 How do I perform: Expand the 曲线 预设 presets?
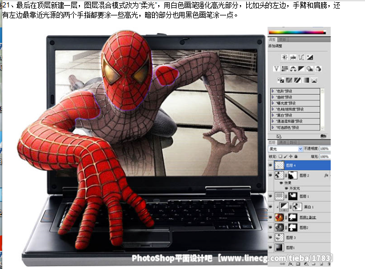coord(273,97)
